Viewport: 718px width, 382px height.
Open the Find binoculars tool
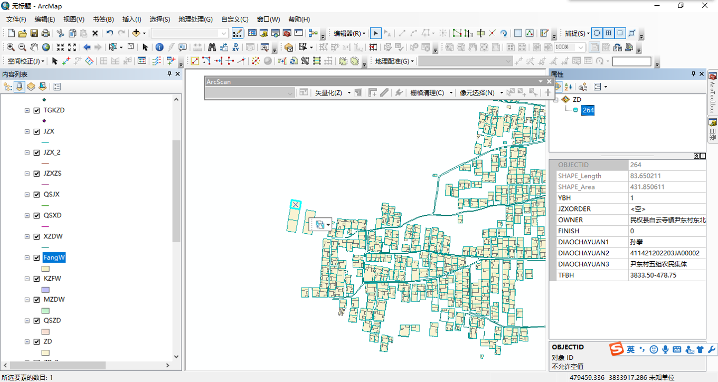click(212, 47)
